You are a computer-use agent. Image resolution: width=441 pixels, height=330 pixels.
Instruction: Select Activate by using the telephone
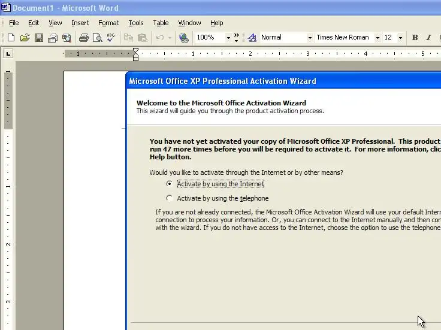(x=170, y=198)
